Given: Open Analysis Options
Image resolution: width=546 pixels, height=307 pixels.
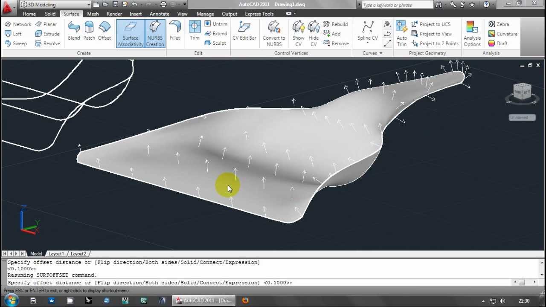Looking at the screenshot, I should coord(472,34).
